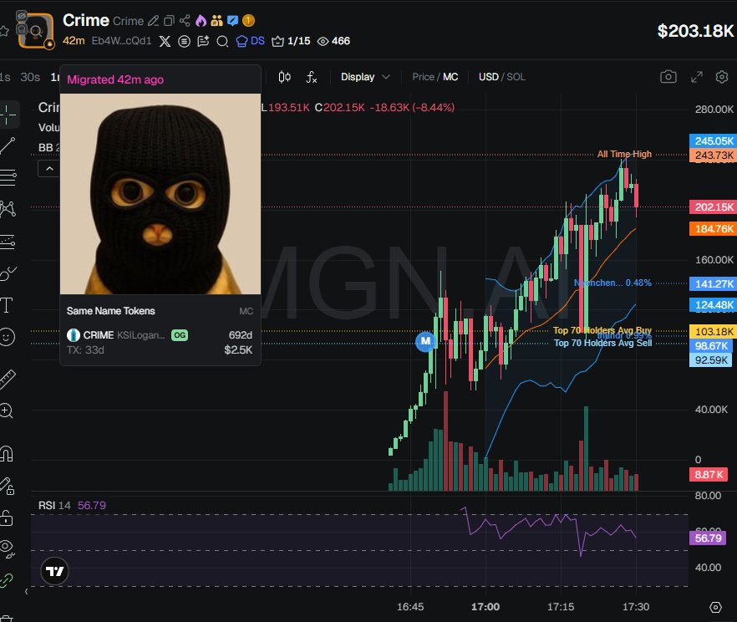Collapse the indicator legend chevron
This screenshot has height=622, width=737.
[x=49, y=169]
